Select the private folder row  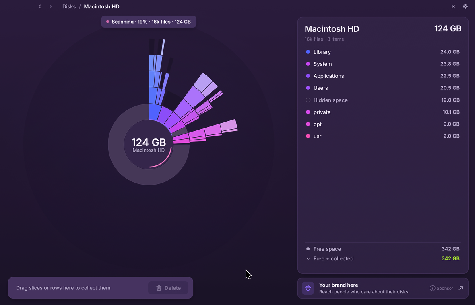pyautogui.click(x=383, y=112)
